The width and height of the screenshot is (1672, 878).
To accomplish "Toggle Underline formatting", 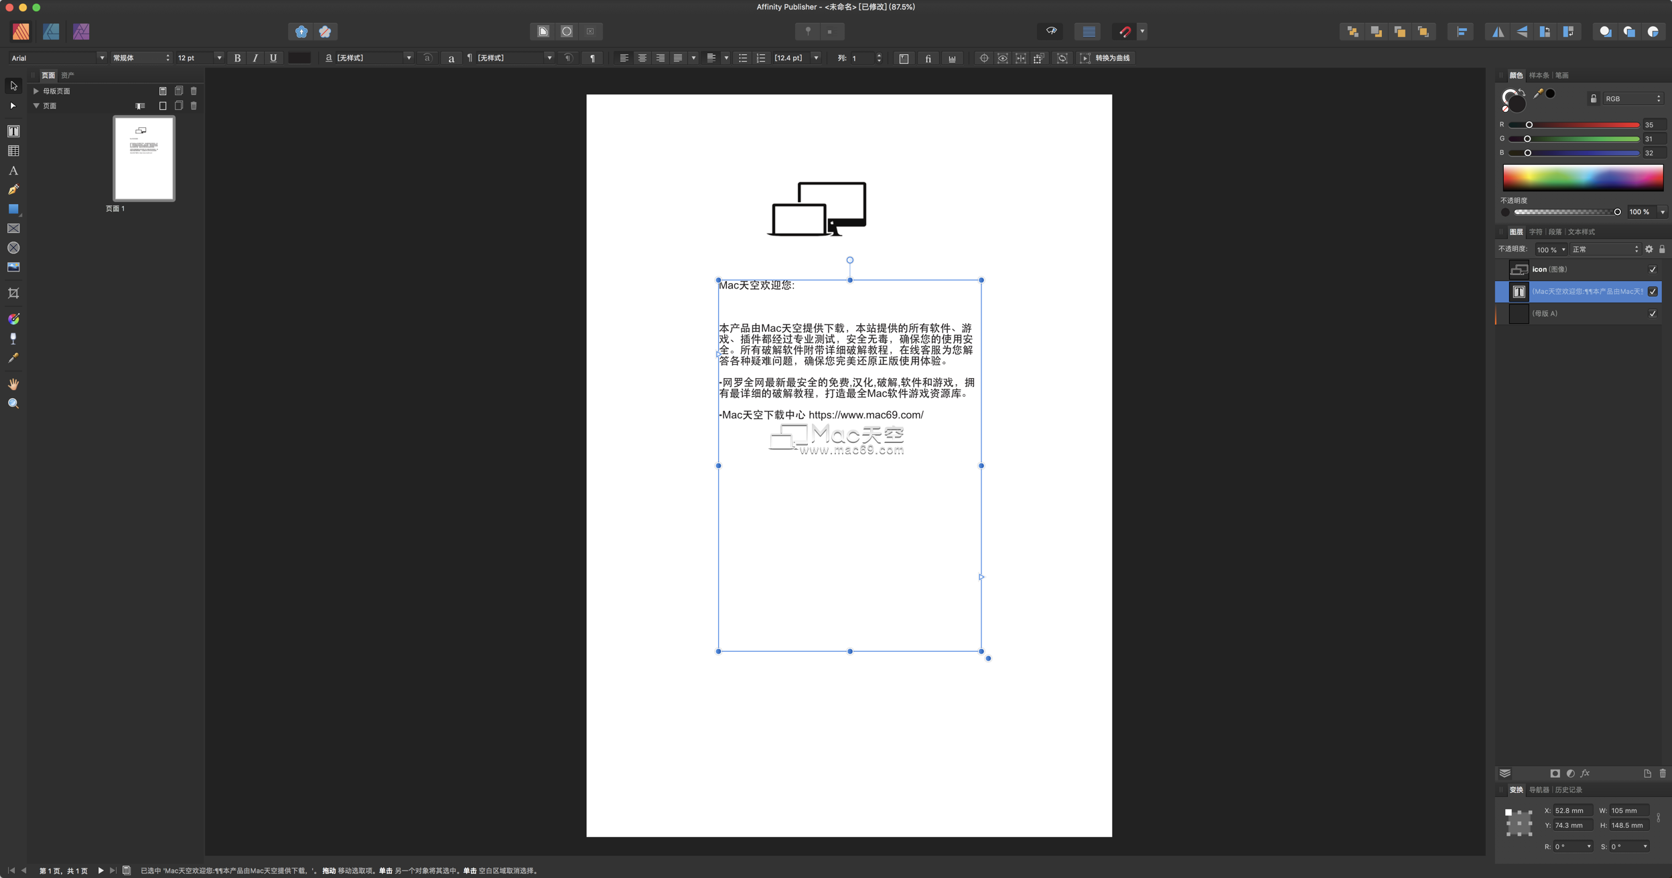I will click(x=273, y=58).
